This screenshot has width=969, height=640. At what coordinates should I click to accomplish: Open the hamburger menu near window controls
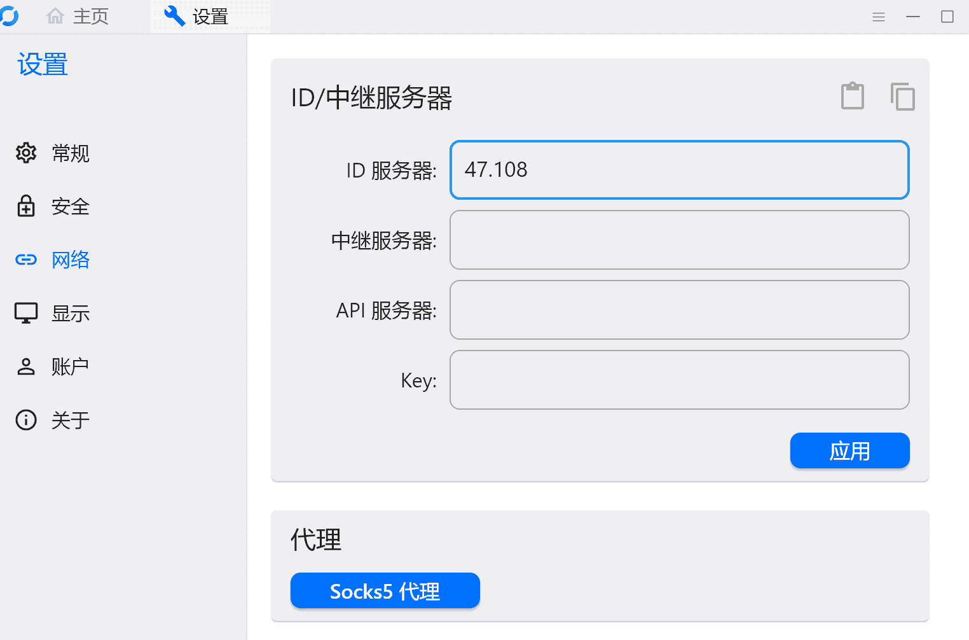tap(879, 17)
